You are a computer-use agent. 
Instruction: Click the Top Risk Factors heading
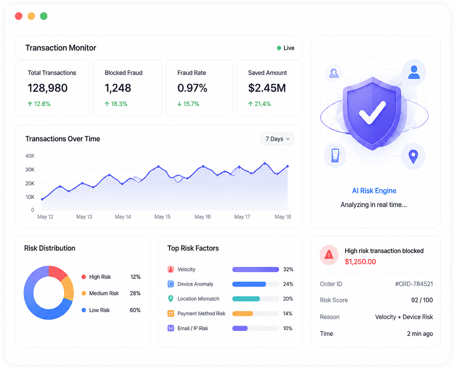[193, 248]
